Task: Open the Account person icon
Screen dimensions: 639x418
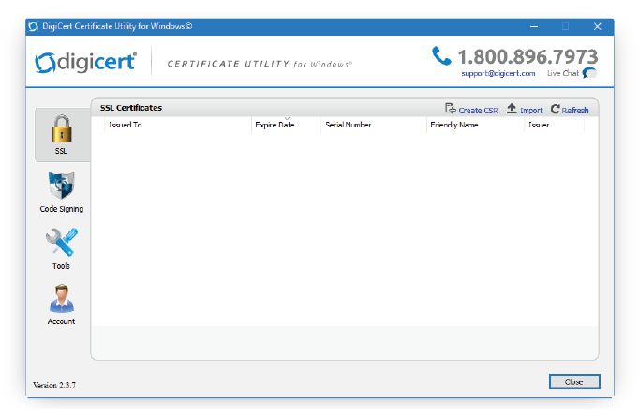Action: pos(62,299)
